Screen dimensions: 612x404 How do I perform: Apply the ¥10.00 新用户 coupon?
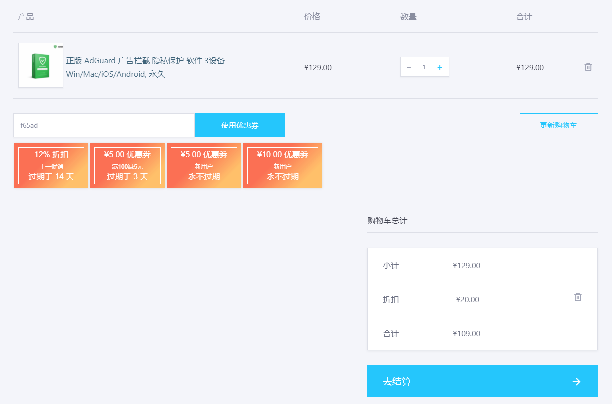click(x=283, y=166)
